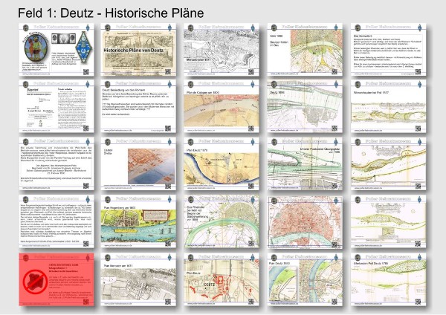Click website link on 'Uferbauten Poll Deutz' slide
Image resolution: width=446 pixels, height=315 pixels.
(368, 304)
